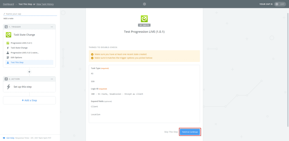
Task: Click the flask Test This Step icon
Action: pos(8,63)
